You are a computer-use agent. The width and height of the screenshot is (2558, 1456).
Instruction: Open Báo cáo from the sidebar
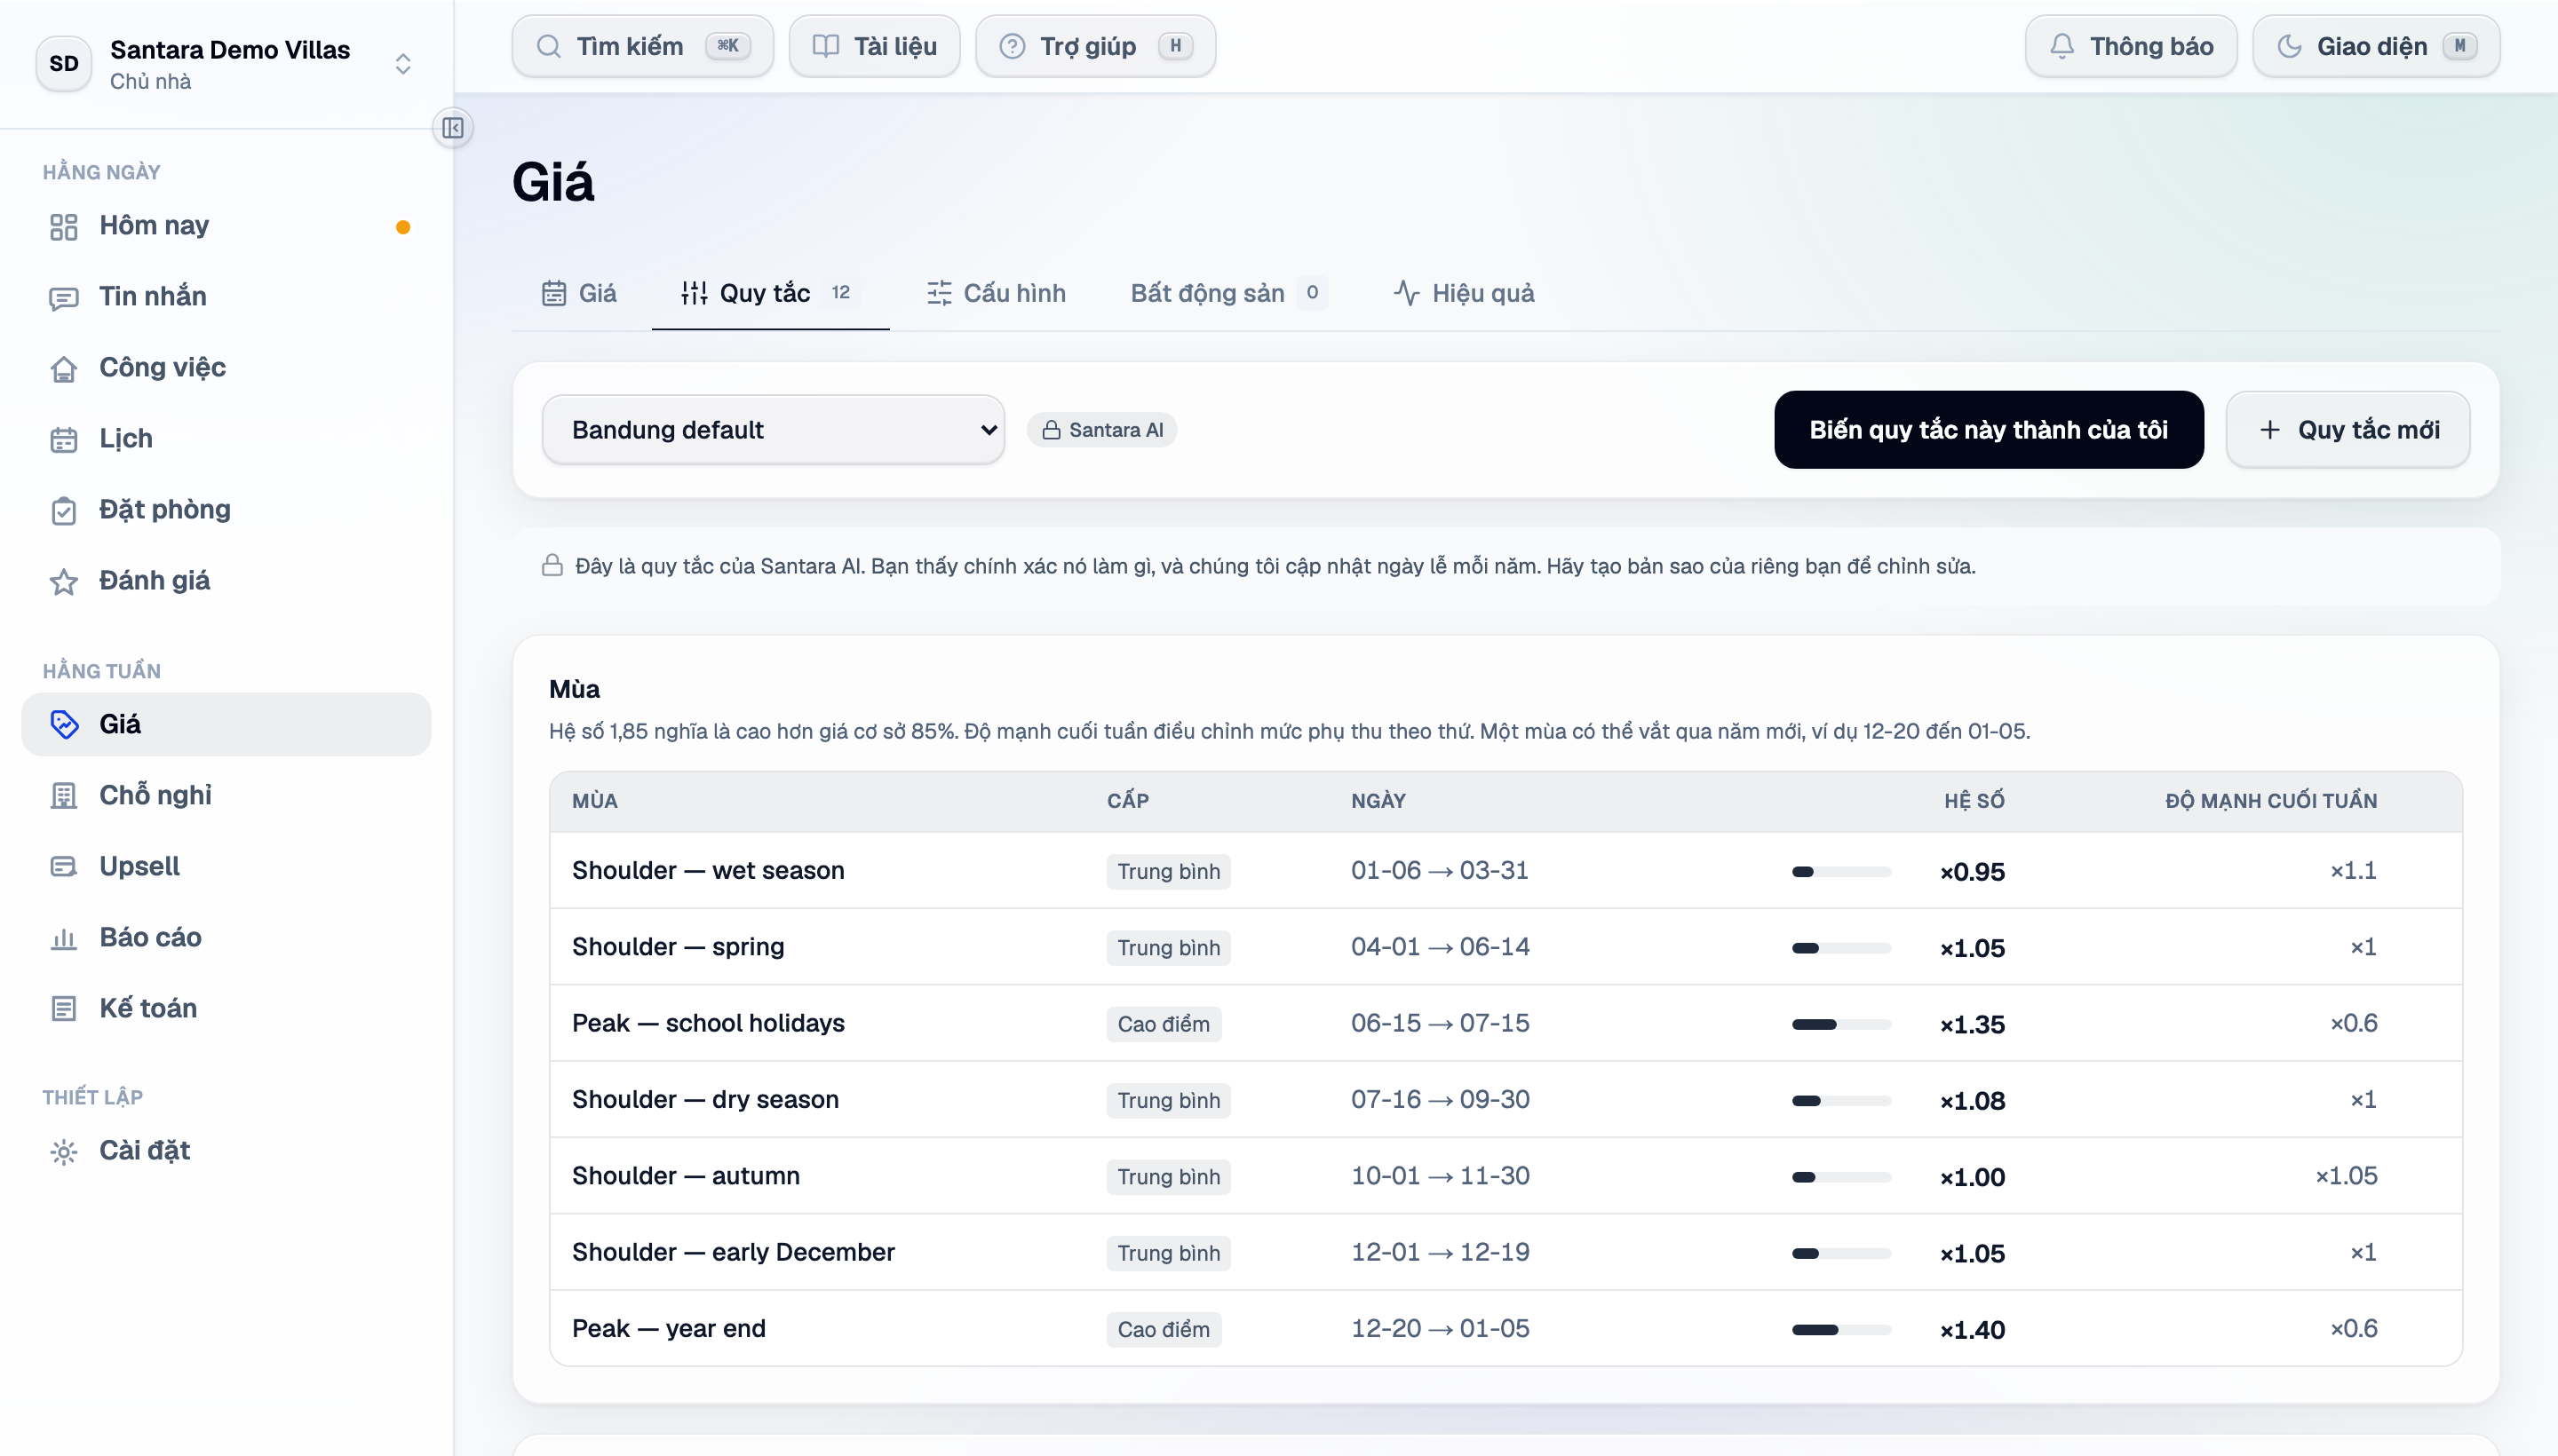[226, 938]
